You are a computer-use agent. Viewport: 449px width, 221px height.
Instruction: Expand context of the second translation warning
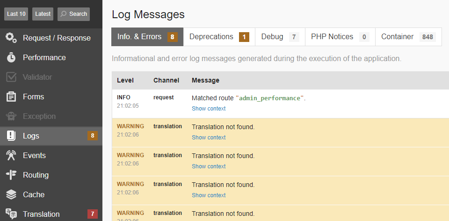(x=209, y=166)
